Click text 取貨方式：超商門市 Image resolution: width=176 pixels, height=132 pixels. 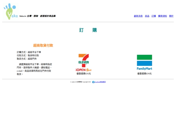click(27, 59)
